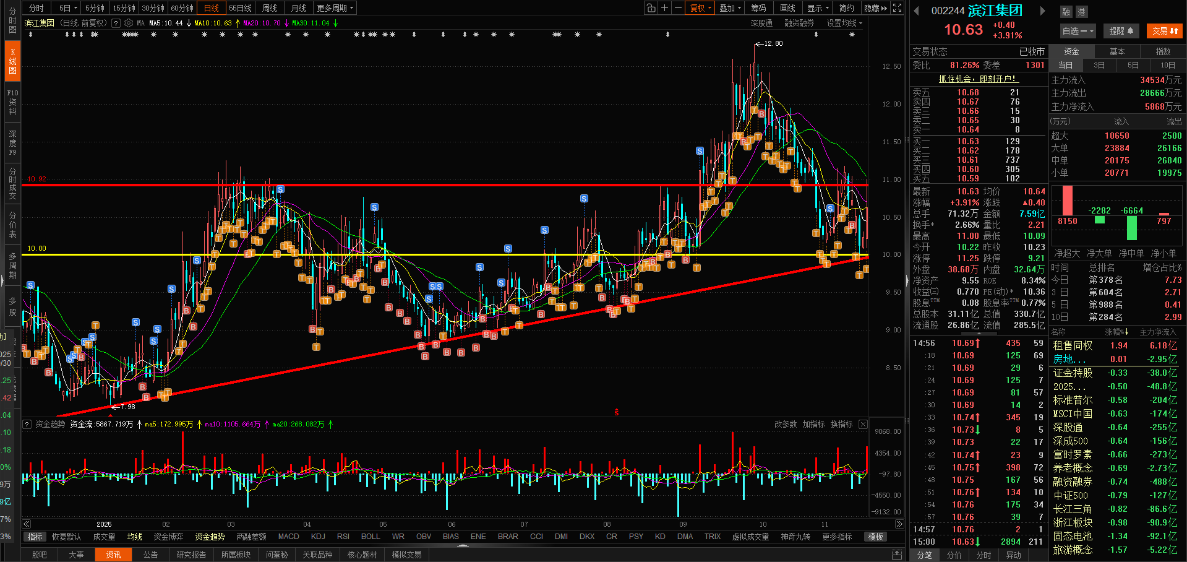Go to previous stock with left arrow

tap(917, 11)
